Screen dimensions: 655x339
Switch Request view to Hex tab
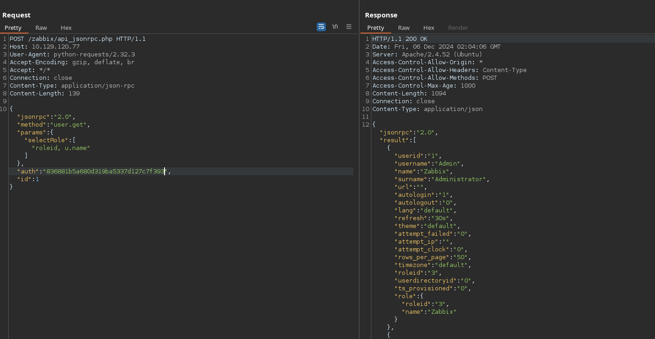tap(66, 28)
